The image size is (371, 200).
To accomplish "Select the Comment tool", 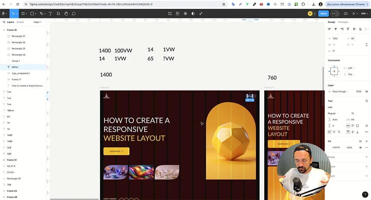I will click(x=74, y=14).
